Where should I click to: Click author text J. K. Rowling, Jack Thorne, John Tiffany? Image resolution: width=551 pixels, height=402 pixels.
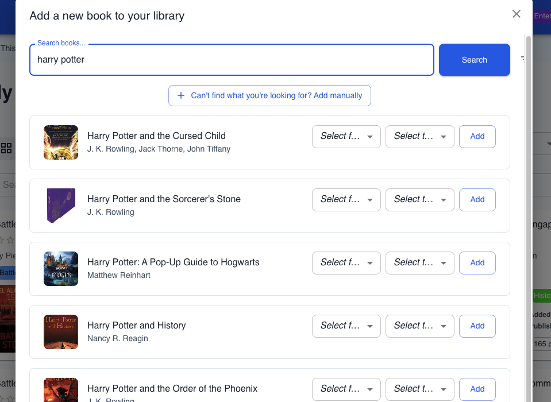click(159, 149)
